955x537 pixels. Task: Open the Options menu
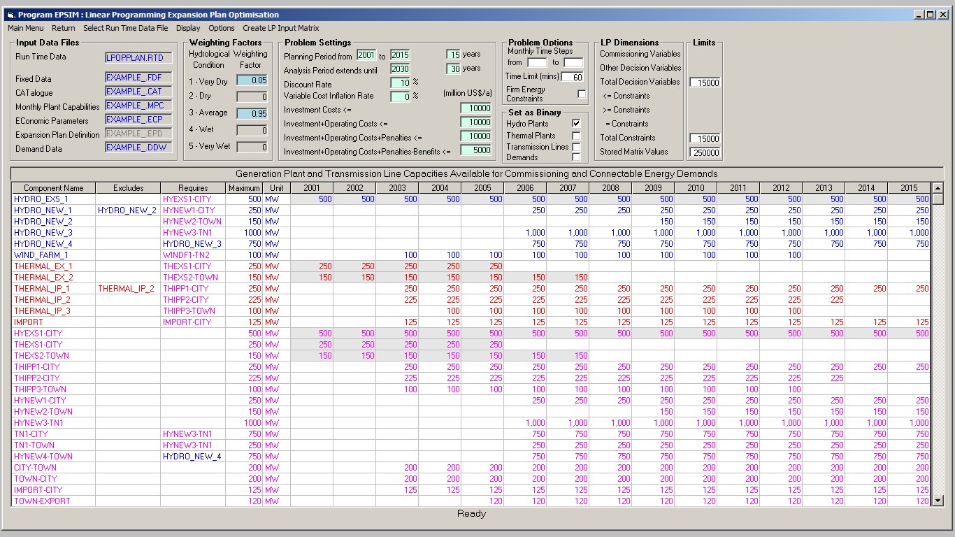[222, 28]
